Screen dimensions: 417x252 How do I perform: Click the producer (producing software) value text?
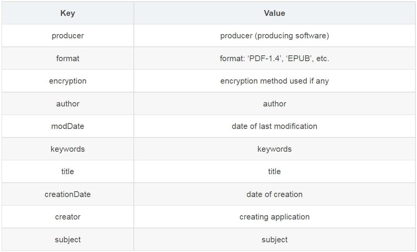[x=274, y=36]
